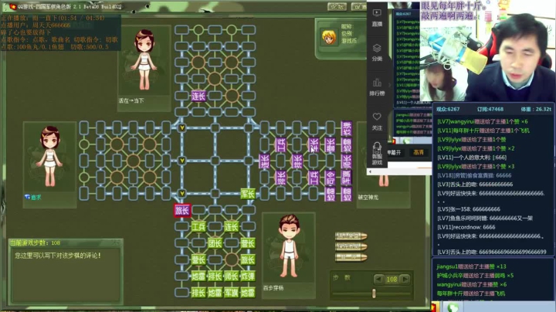556x312 pixels.
Task: Click the 体重: 26.32t label
Action: [x=536, y=109]
